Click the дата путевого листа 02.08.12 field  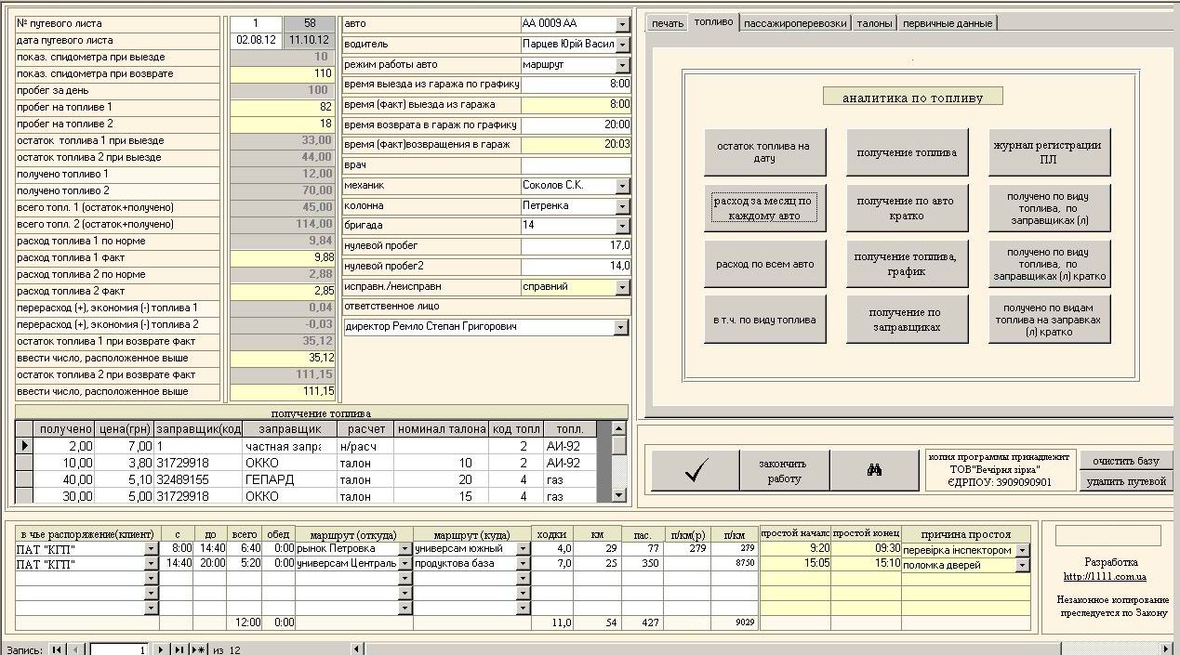click(256, 41)
